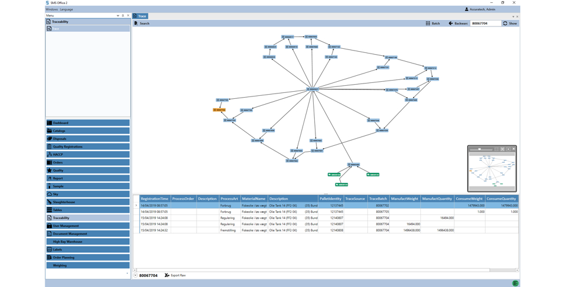
Task: Adjust the minimap zoom slider
Action: click(480, 149)
